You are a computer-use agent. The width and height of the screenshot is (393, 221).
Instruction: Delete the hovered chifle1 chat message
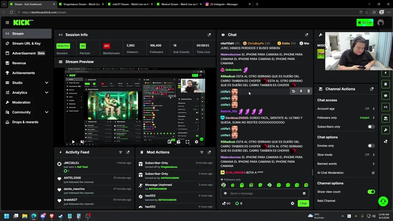point(309,91)
